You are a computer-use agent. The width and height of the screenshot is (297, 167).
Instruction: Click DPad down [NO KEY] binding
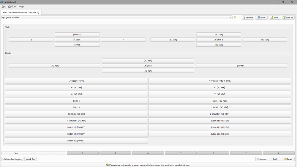[x=148, y=71]
